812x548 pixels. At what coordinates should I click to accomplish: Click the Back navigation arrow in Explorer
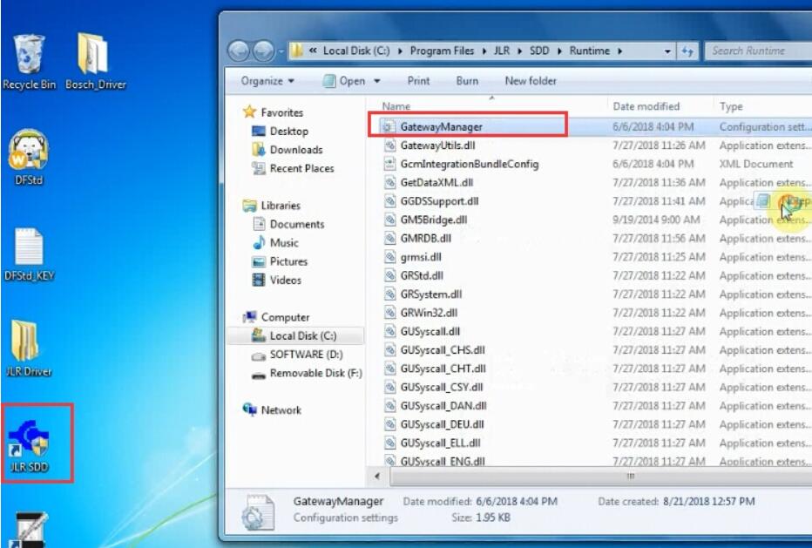click(239, 51)
